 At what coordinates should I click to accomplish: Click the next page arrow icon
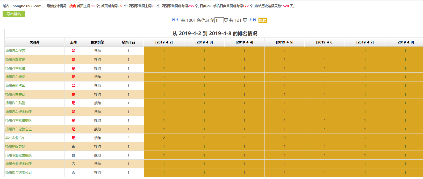(250, 20)
